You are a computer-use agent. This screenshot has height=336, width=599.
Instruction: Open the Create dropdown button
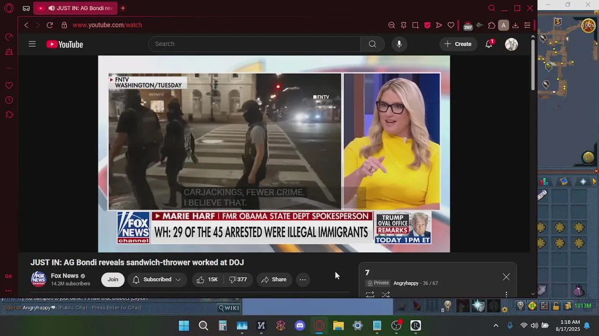tap(458, 44)
